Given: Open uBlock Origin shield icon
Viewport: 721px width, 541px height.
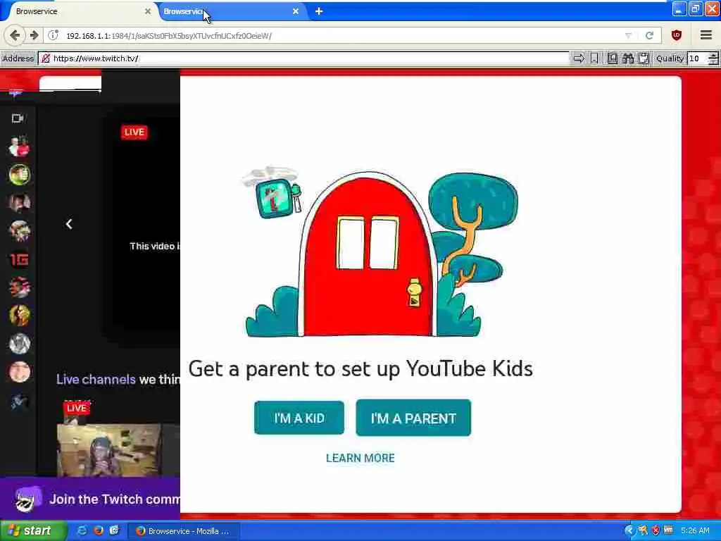Looking at the screenshot, I should (x=677, y=35).
